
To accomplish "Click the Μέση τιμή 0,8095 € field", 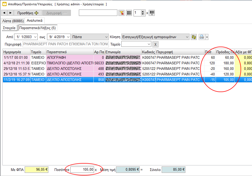I will [x=128, y=170].
